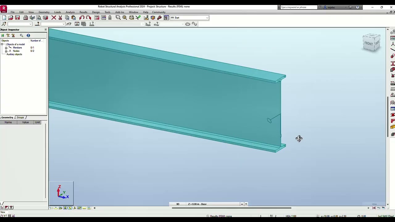Copy selection with the copy icon
The height and width of the screenshot is (222, 395).
[x=67, y=18]
